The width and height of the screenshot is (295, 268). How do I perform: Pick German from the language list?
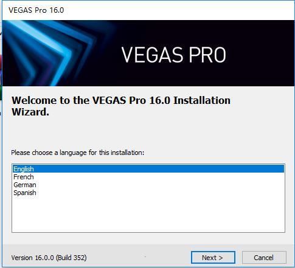[x=25, y=185]
